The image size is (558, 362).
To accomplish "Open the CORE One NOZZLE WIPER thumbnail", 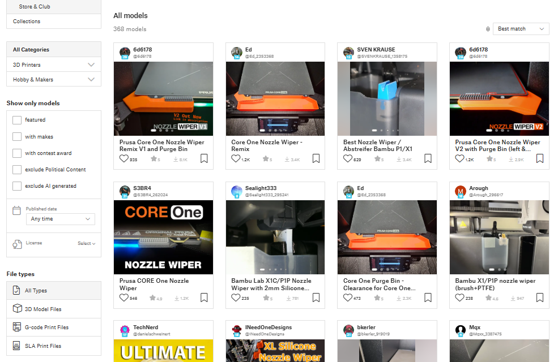I will pos(163,238).
